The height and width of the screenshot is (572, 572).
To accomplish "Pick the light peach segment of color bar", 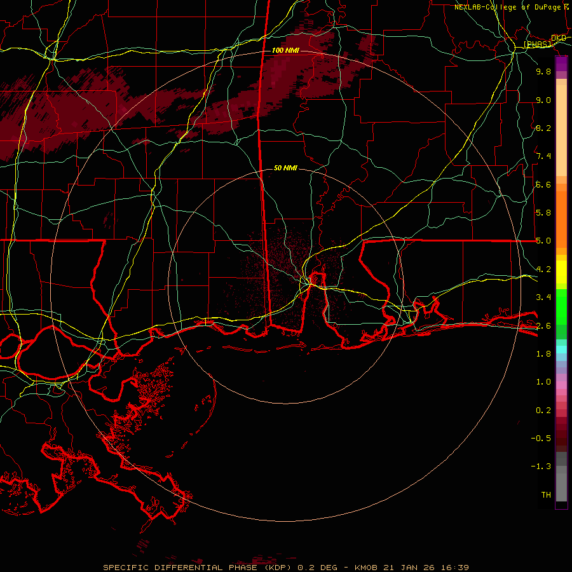I will 561,130.
